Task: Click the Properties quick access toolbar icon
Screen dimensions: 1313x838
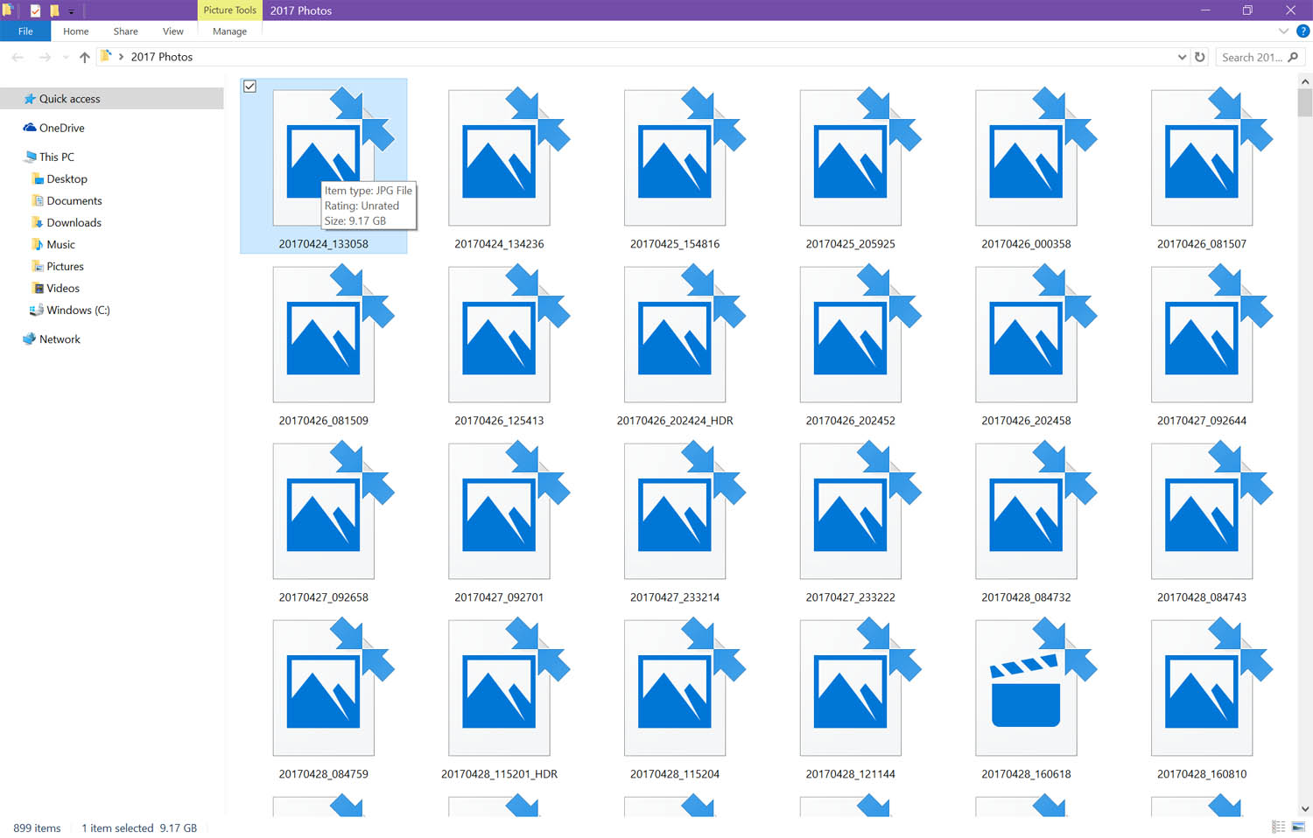Action: click(35, 10)
